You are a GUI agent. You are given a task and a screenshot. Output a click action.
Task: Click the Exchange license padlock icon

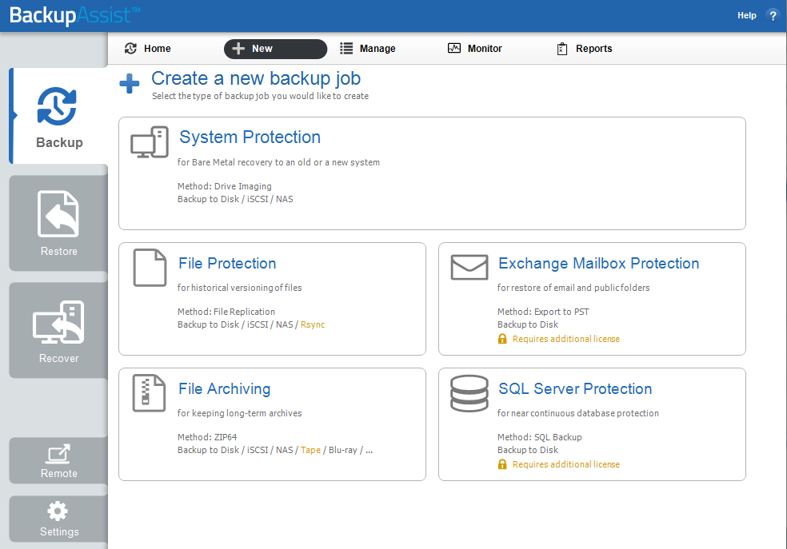[x=502, y=339]
